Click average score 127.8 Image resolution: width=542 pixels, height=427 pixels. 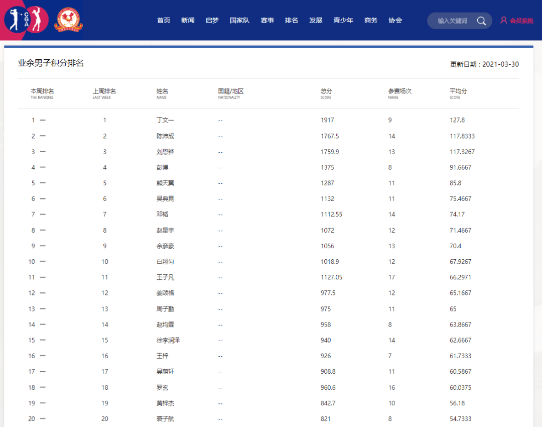pyautogui.click(x=457, y=120)
